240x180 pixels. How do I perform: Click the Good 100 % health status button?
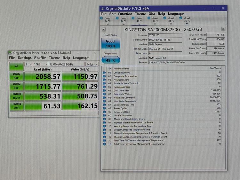click(x=111, y=44)
